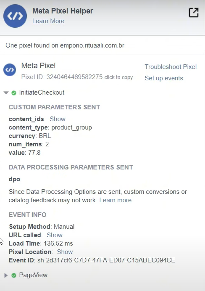Viewport: 205px width, 291px height.
Task: Open the Set up events link
Action: tap(164, 78)
